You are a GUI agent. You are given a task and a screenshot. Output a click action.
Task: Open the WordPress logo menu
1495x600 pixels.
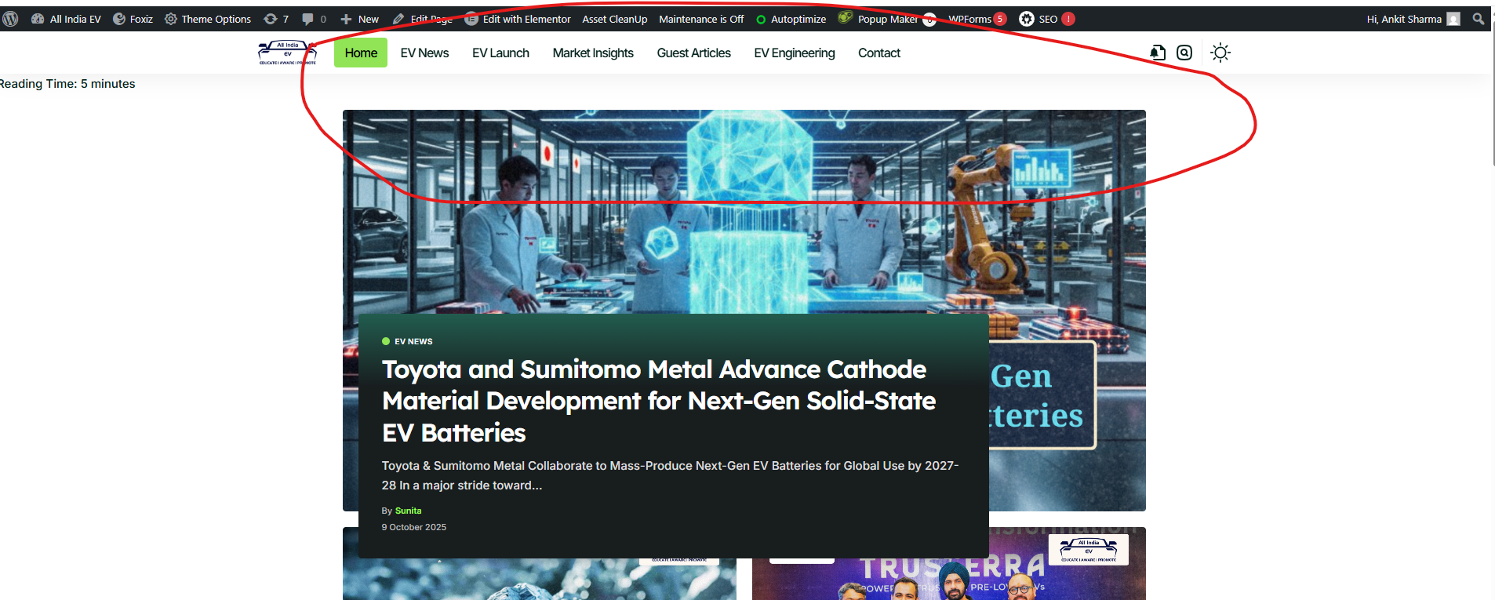tap(10, 19)
